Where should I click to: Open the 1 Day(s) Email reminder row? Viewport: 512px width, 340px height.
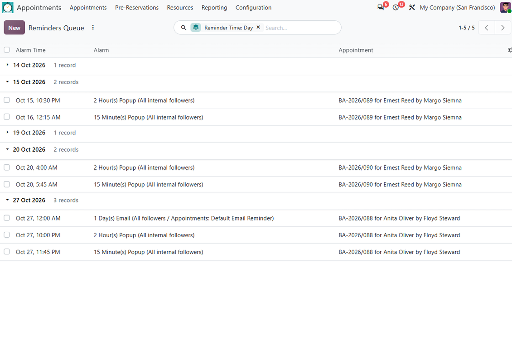256,218
